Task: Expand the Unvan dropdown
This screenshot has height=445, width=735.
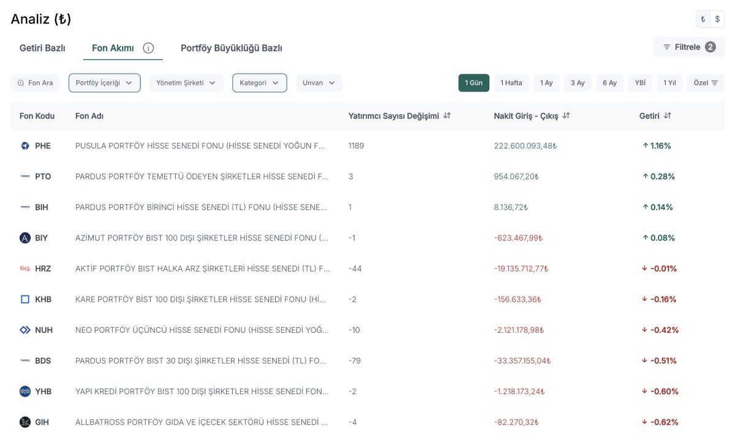Action: pos(319,83)
